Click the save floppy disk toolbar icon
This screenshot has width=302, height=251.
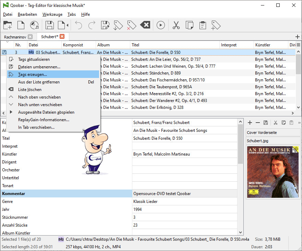pos(50,25)
